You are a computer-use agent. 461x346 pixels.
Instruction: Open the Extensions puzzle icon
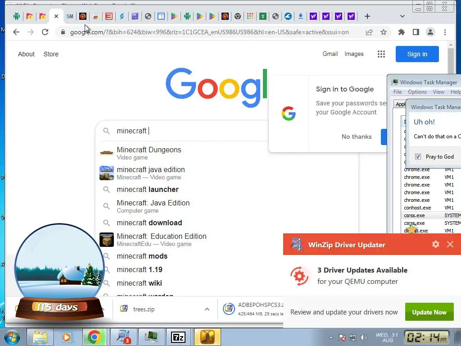pyautogui.click(x=401, y=32)
